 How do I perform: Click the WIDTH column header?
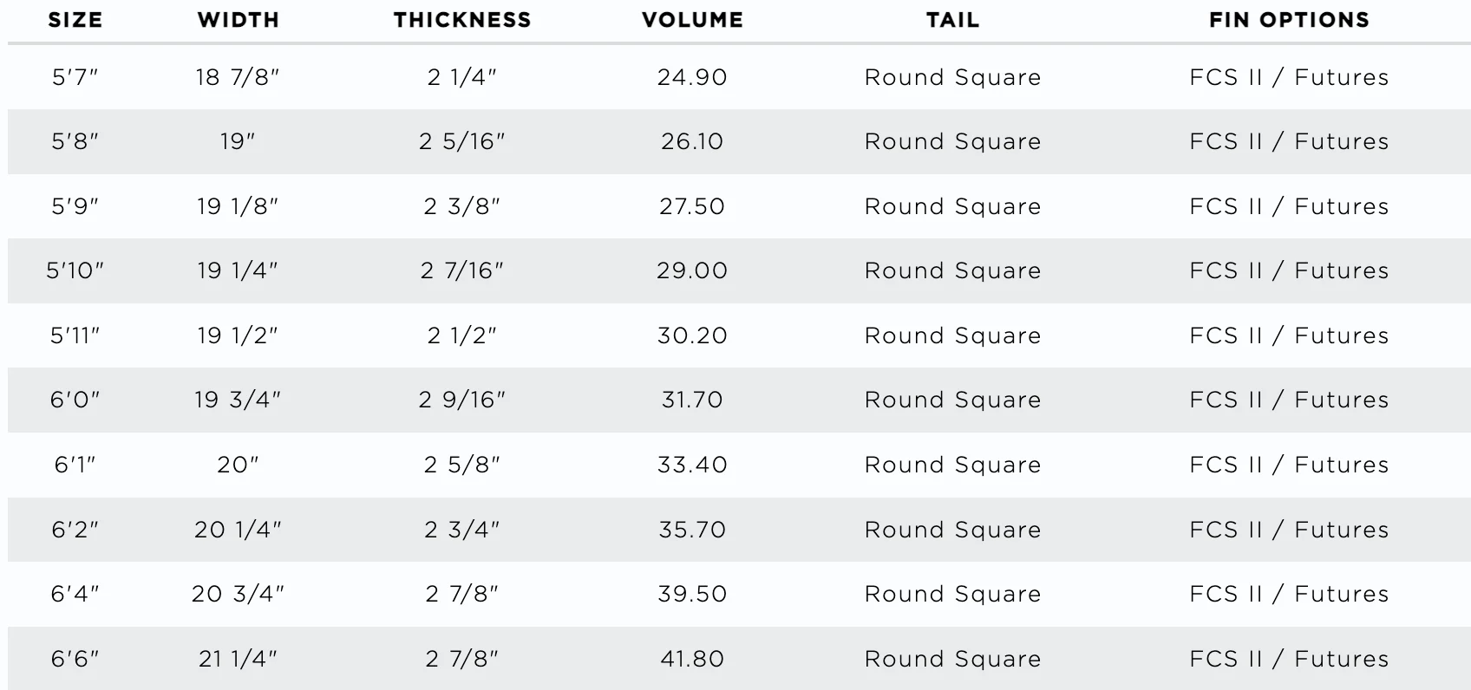[239, 20]
